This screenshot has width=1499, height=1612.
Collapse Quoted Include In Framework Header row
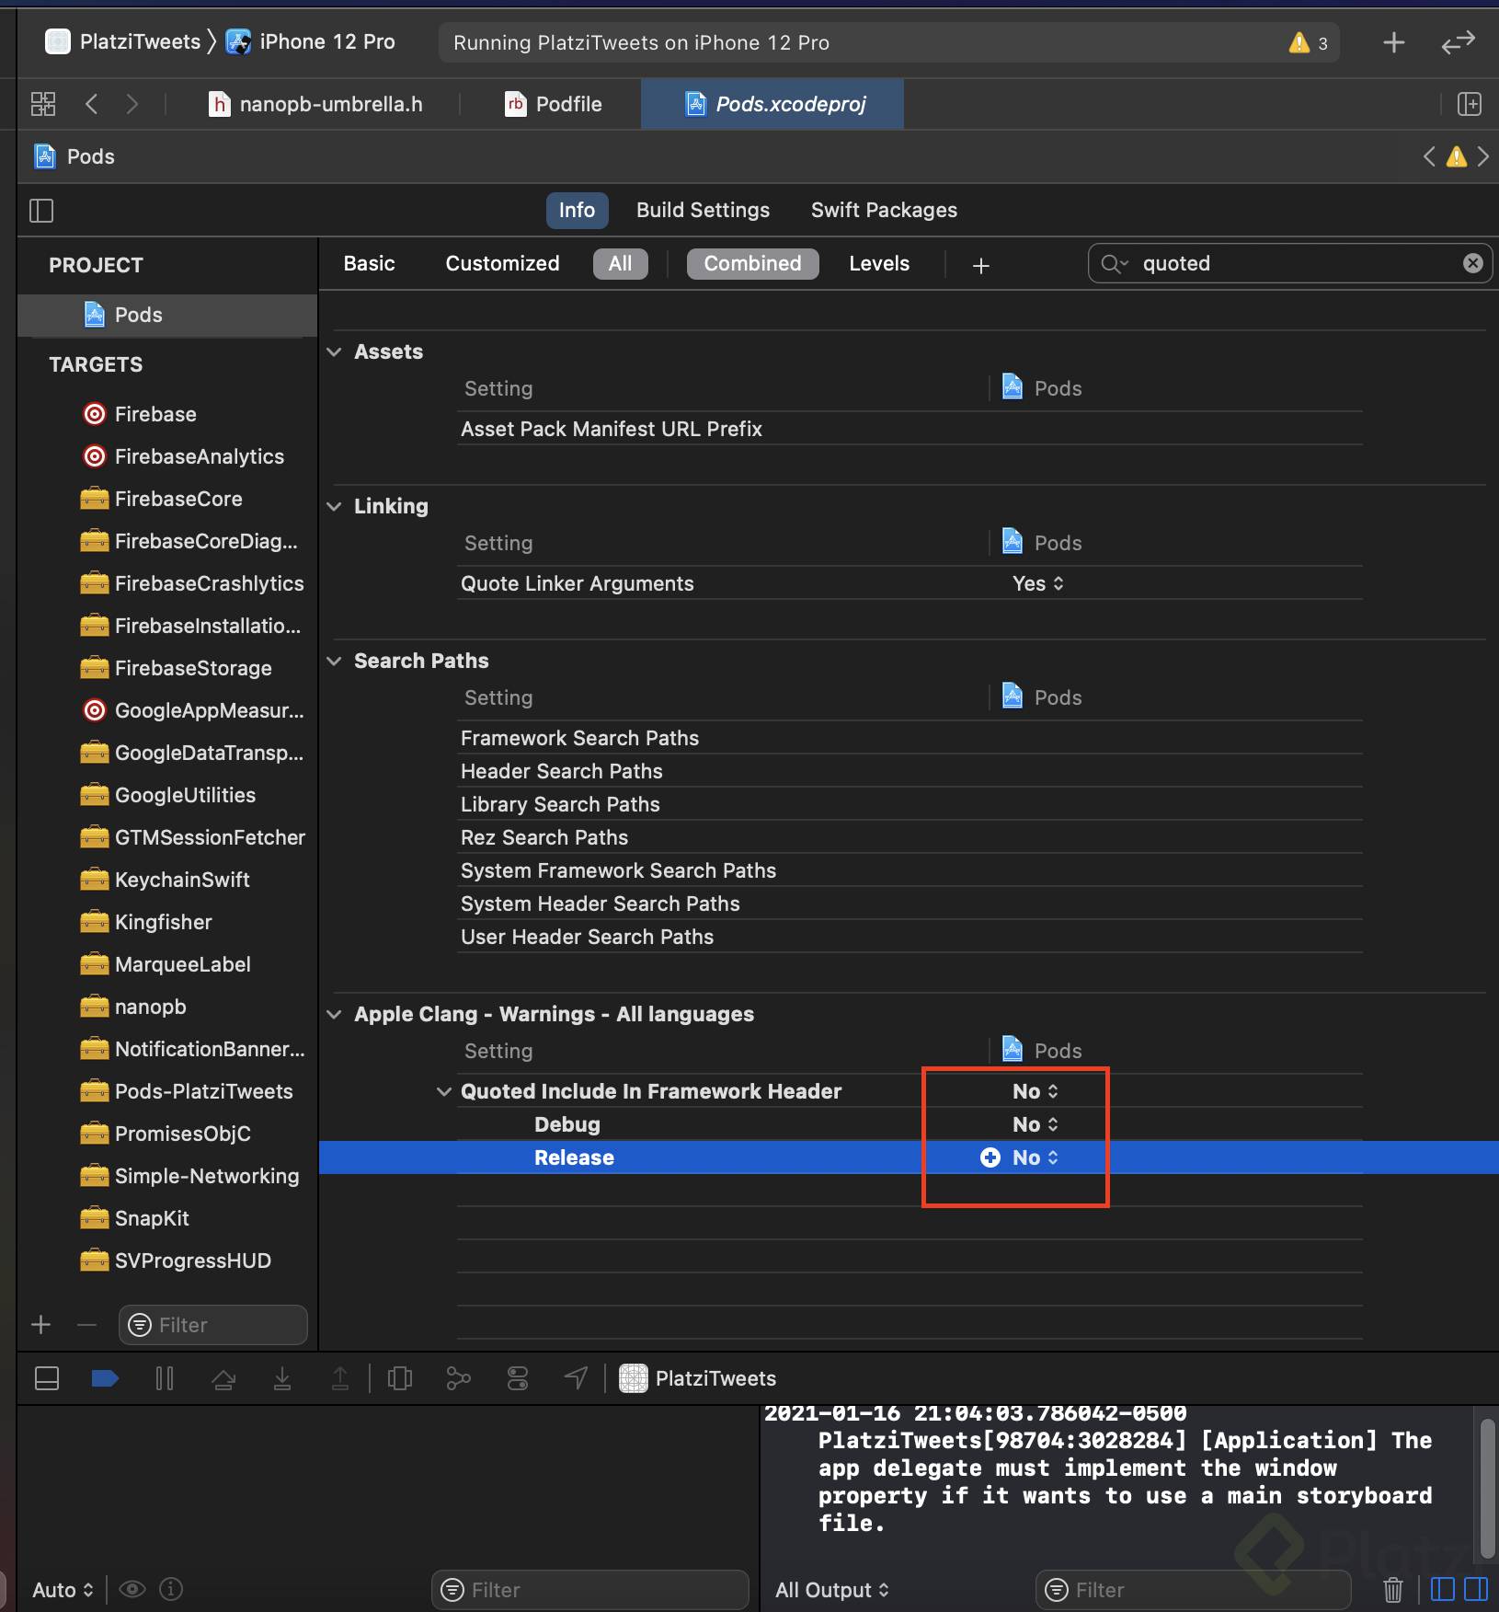(443, 1091)
